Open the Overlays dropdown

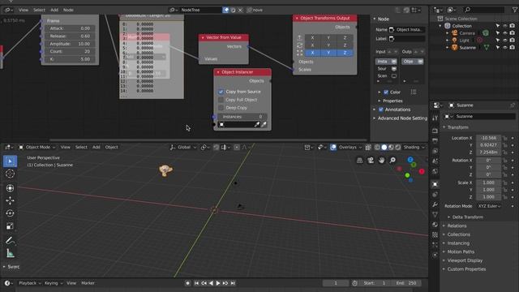(x=350, y=147)
